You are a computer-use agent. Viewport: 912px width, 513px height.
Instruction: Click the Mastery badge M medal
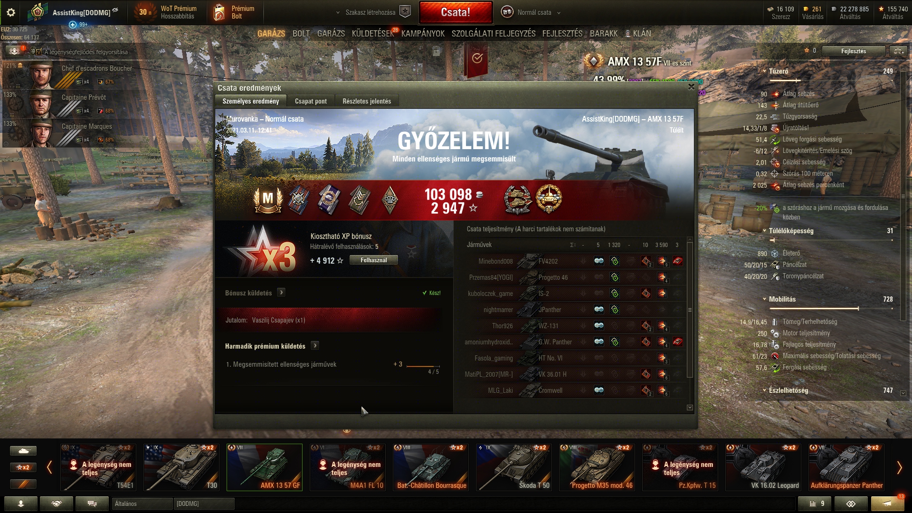tap(268, 199)
